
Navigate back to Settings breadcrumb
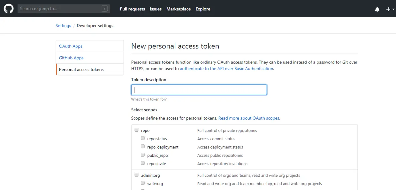(x=63, y=26)
